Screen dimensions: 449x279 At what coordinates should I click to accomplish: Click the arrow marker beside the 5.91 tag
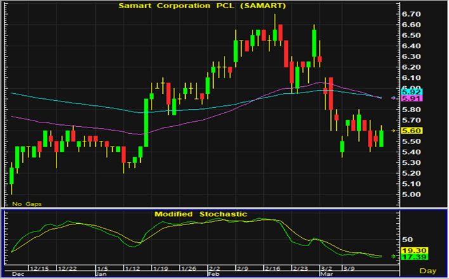(x=395, y=98)
